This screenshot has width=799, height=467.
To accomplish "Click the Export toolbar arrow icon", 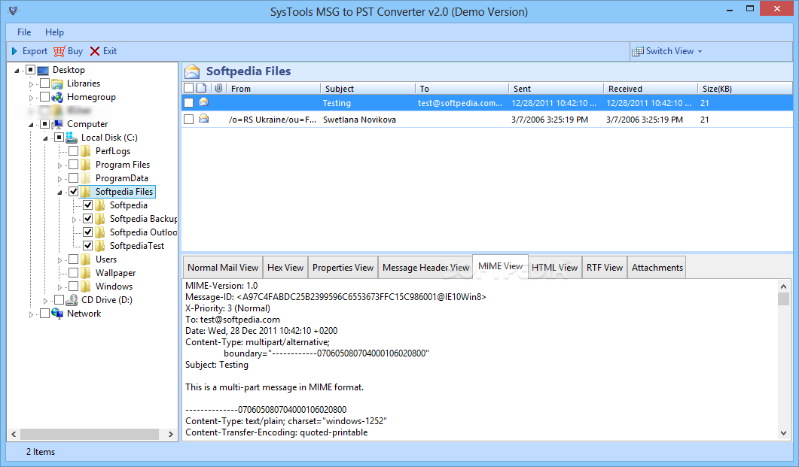I will tap(14, 51).
